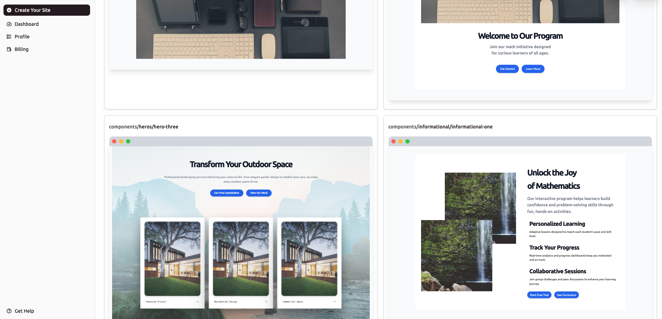Open the Dashboard page
This screenshot has height=319, width=662.
pos(26,24)
